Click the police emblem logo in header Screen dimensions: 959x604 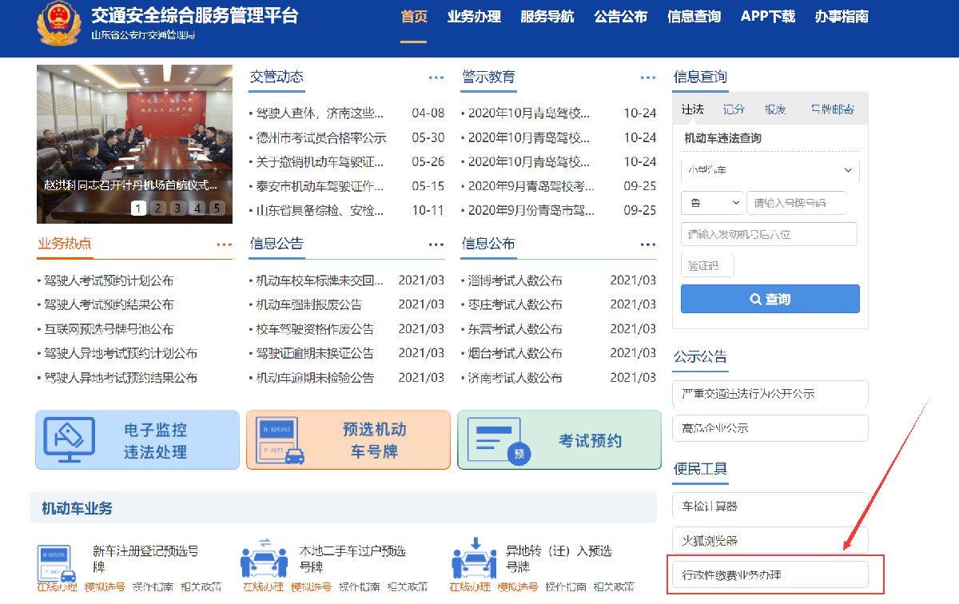click(x=58, y=24)
